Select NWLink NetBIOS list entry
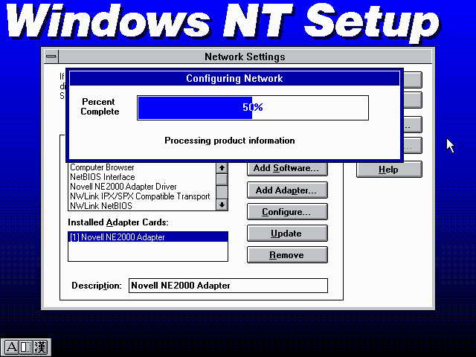476x357 pixels. pos(142,205)
